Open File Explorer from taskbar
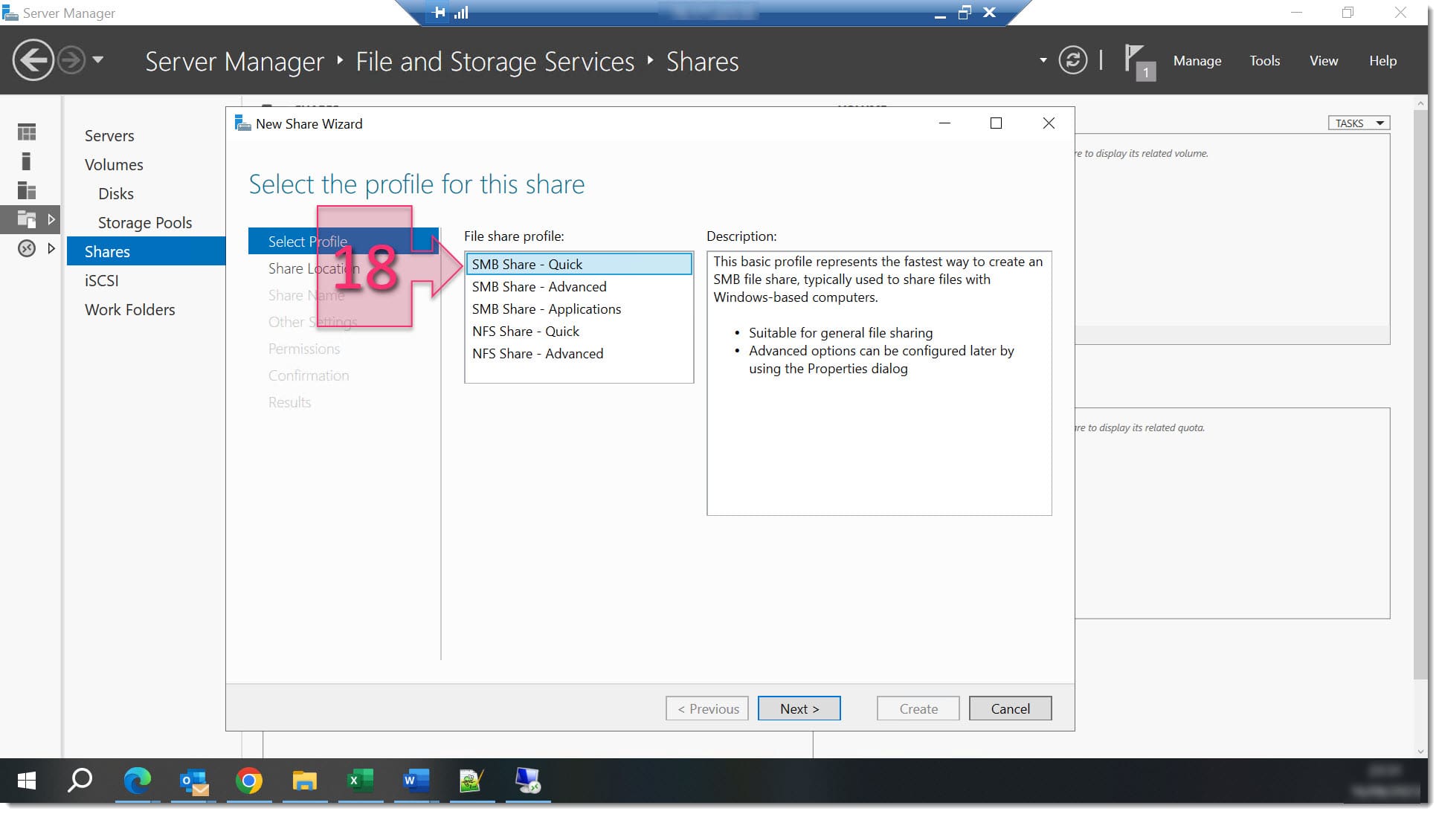The width and height of the screenshot is (1439, 814). pos(304,781)
